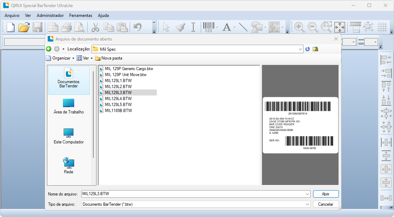Select MIL129L2.BTW file

click(x=116, y=87)
